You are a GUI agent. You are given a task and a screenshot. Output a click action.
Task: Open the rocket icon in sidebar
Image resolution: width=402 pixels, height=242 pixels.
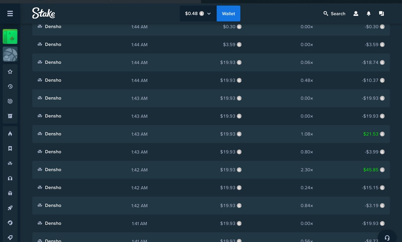tap(10, 208)
